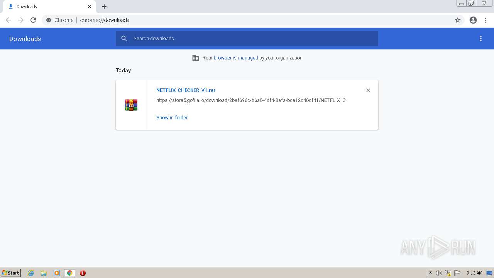
Task: Click the back navigation arrow
Action: click(8, 20)
